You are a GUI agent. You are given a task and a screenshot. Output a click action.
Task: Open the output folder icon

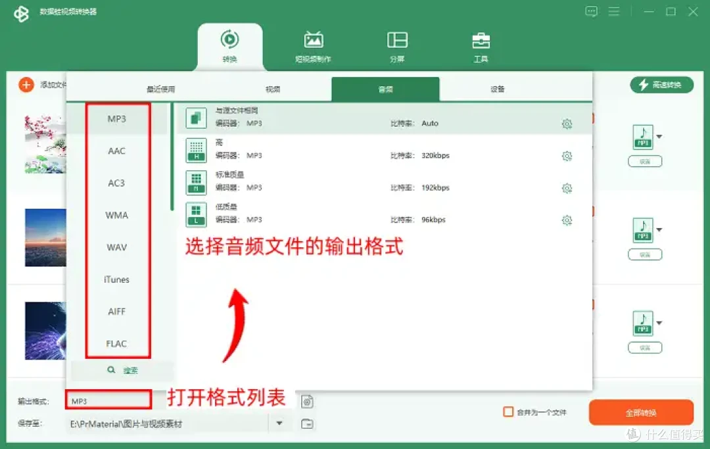click(307, 424)
